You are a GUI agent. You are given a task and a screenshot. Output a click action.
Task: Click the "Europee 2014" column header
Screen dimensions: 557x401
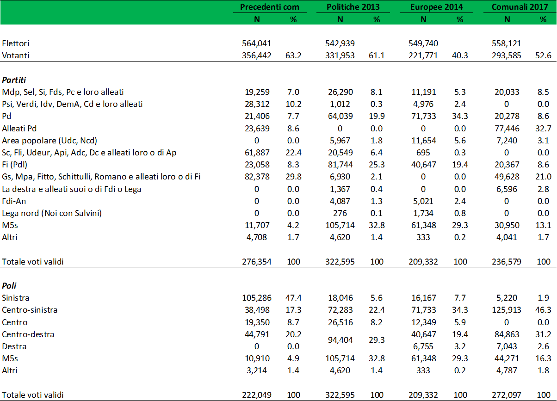[436, 7]
